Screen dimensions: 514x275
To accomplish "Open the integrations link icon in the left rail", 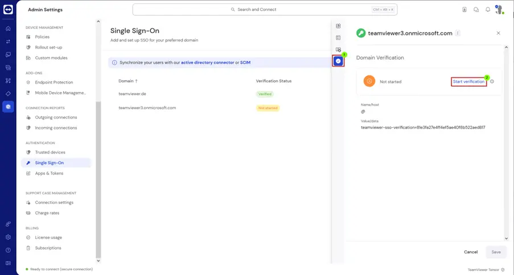I will coord(8,224).
